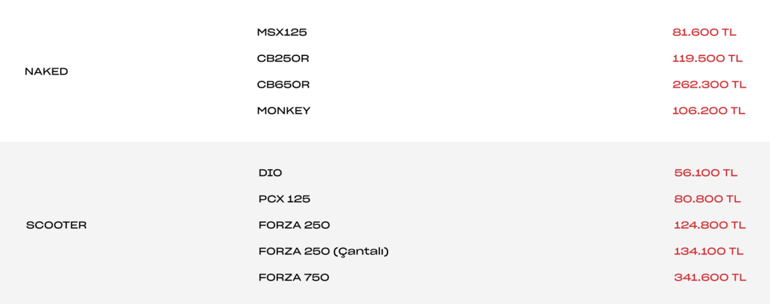
Task: Select the DIO scooter entry
Action: [270, 173]
